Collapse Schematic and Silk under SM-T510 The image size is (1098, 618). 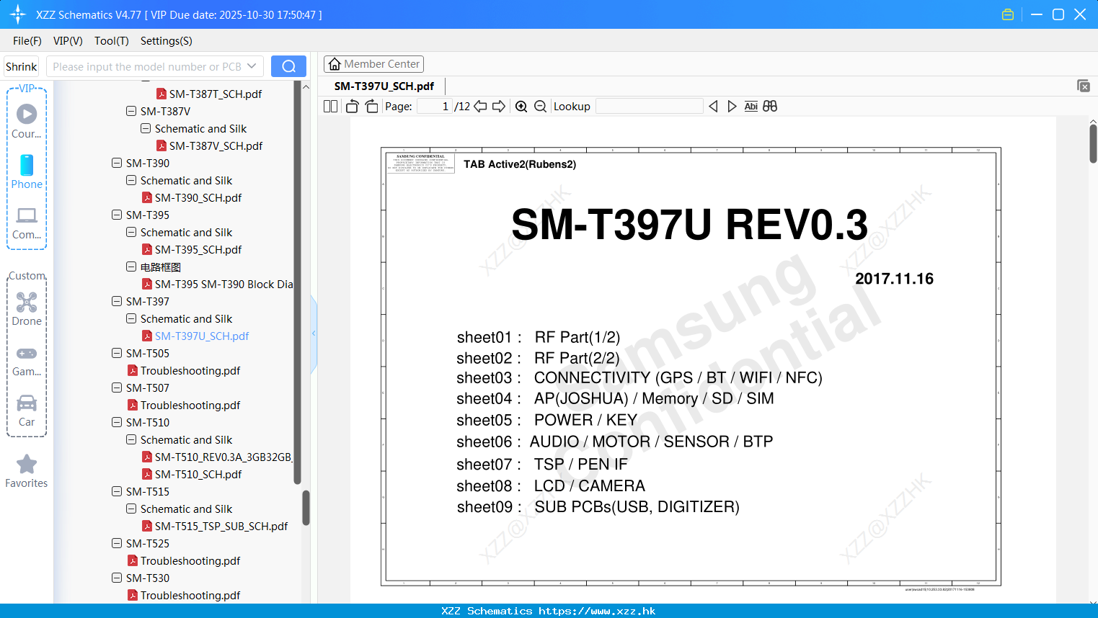tap(131, 439)
